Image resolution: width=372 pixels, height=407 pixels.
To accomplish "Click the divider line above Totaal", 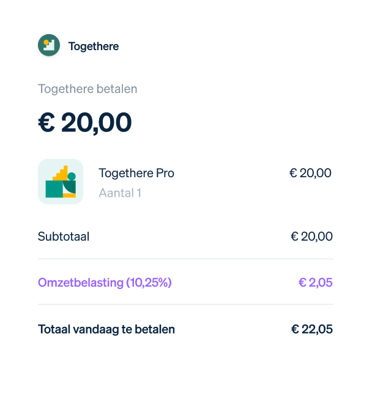I will click(185, 304).
